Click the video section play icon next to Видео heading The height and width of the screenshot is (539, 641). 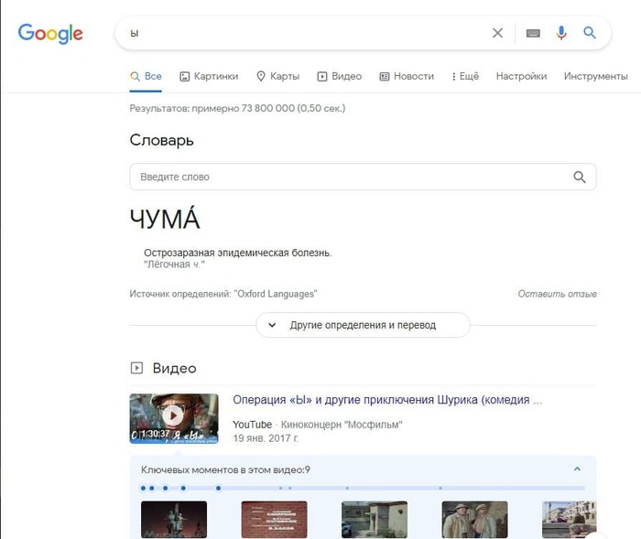(136, 368)
